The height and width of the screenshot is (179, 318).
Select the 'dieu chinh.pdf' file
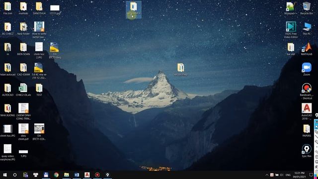(23, 132)
